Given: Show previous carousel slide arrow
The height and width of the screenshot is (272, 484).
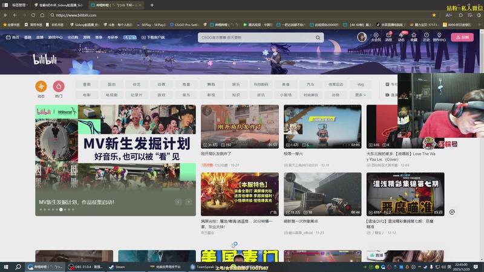Looking at the screenshot, I should (x=178, y=202).
